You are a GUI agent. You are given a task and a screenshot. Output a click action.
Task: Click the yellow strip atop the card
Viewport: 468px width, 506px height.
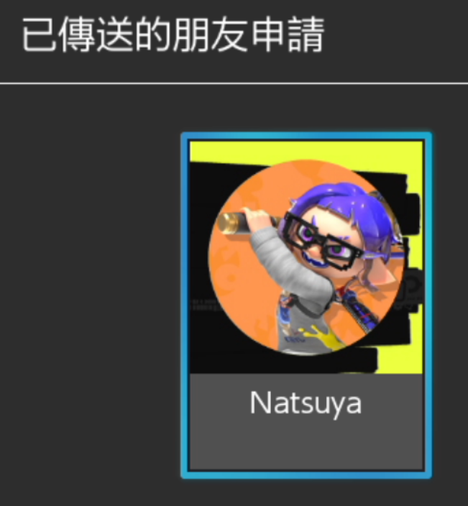point(306,150)
